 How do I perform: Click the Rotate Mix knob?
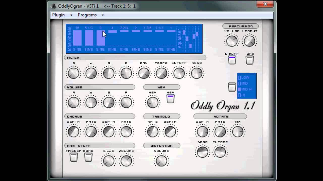(x=238, y=131)
